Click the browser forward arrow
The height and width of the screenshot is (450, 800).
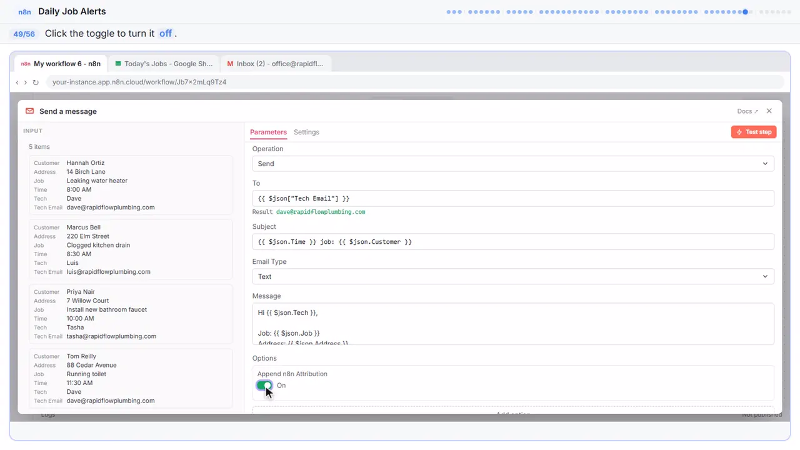tap(26, 82)
